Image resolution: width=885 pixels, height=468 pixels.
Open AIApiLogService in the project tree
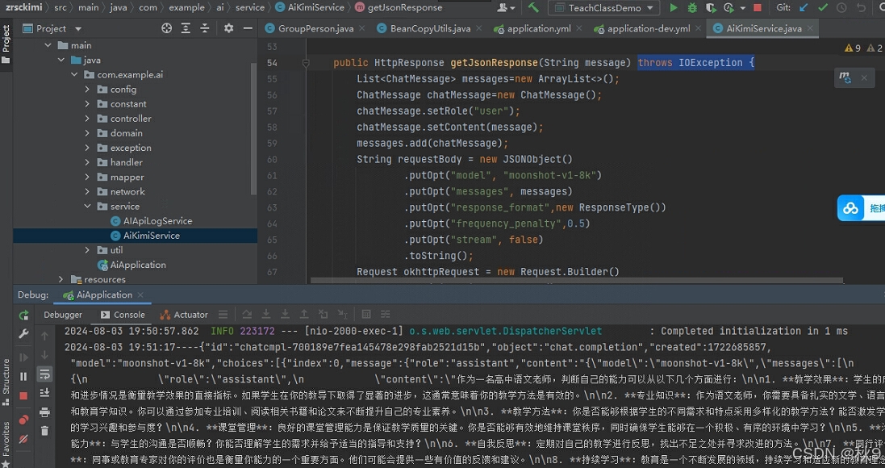[x=157, y=221]
